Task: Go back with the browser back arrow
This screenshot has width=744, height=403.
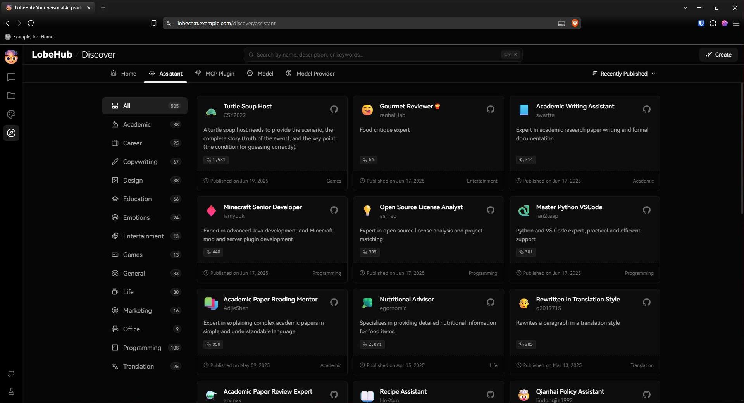Action: pos(8,23)
